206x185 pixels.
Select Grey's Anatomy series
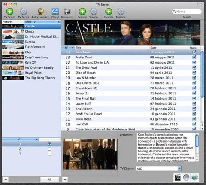coord(31,57)
